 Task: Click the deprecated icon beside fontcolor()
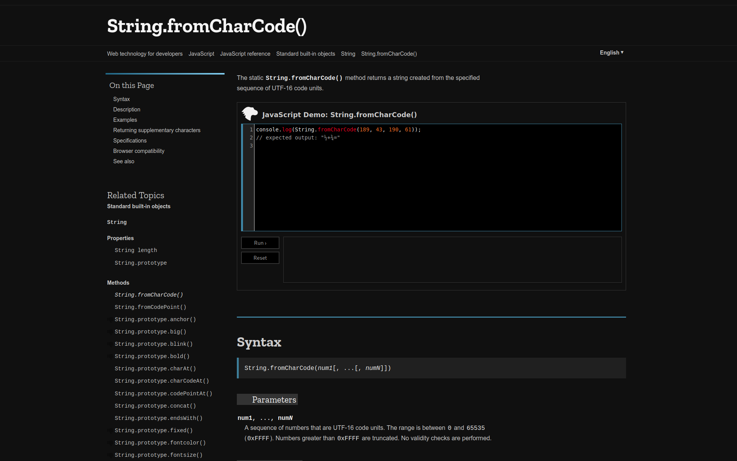click(x=110, y=443)
